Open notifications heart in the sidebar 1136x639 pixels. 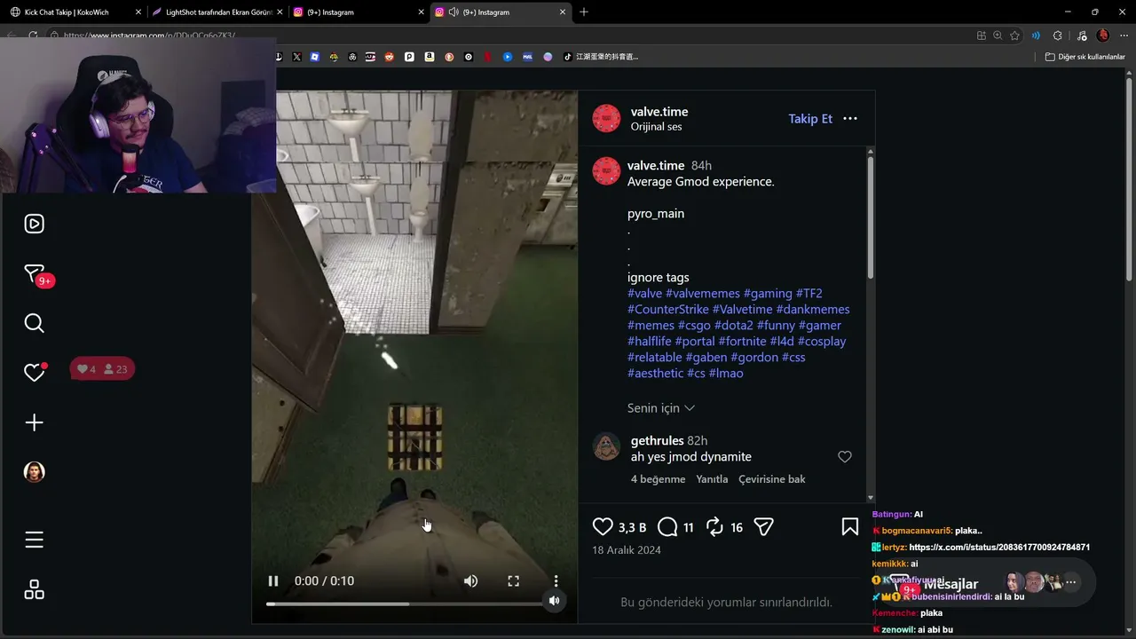[x=34, y=373]
